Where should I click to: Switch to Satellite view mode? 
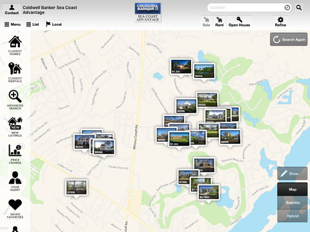point(293,202)
